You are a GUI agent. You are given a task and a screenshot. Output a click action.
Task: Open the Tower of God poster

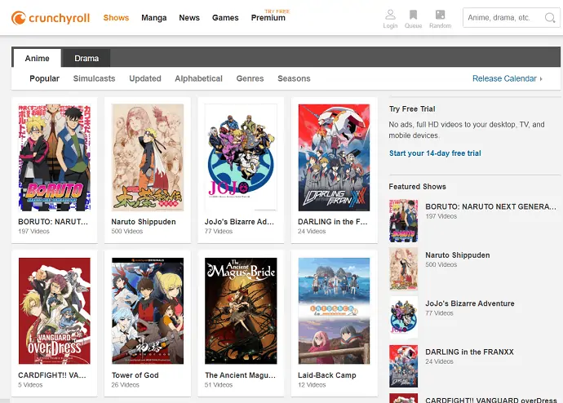148,311
